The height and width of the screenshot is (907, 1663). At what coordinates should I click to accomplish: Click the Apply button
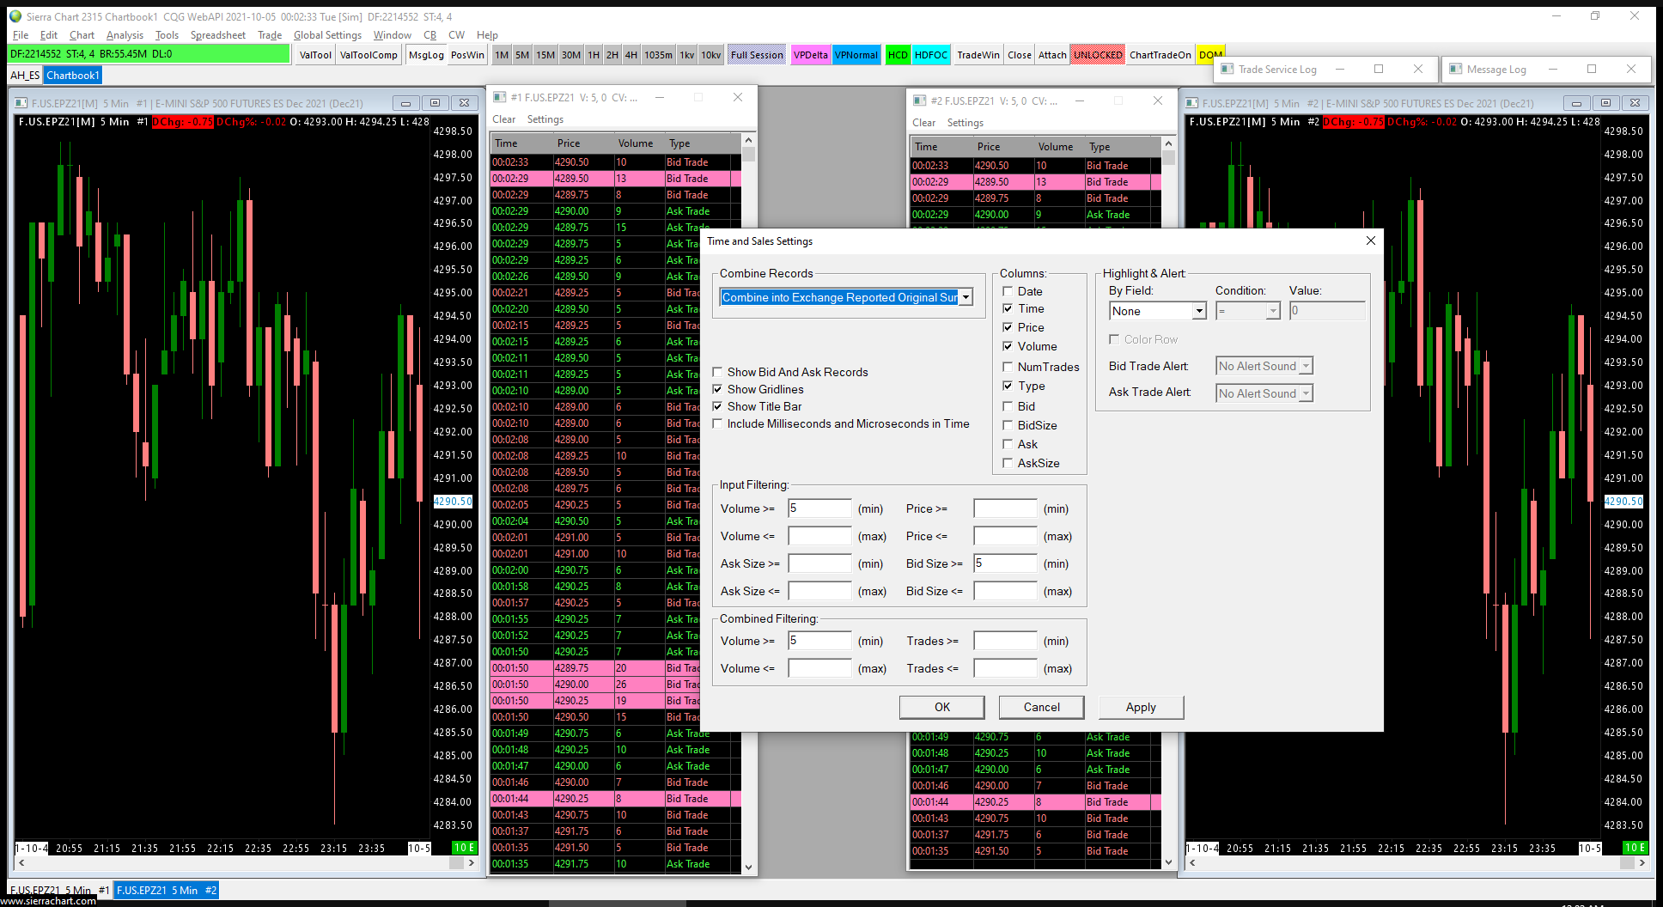tap(1141, 707)
